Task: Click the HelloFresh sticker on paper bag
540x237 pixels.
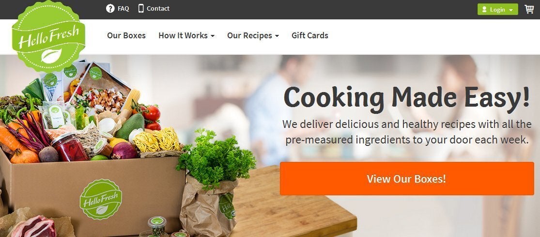Action: 226,205
